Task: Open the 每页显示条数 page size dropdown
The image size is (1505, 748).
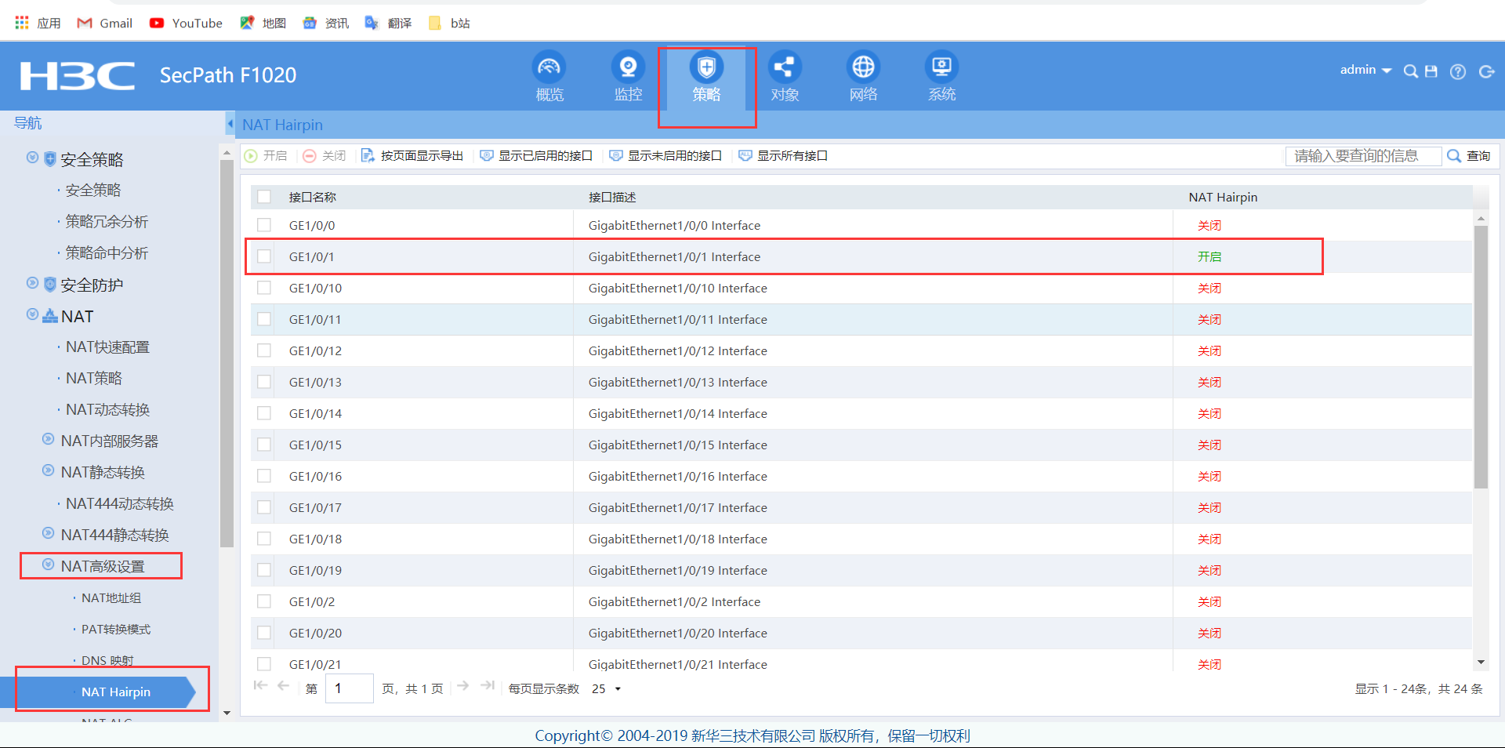Action: click(x=607, y=688)
